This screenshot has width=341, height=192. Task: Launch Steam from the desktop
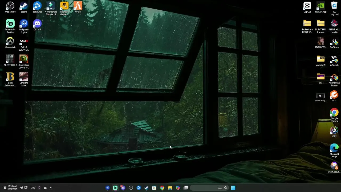tap(24, 7)
